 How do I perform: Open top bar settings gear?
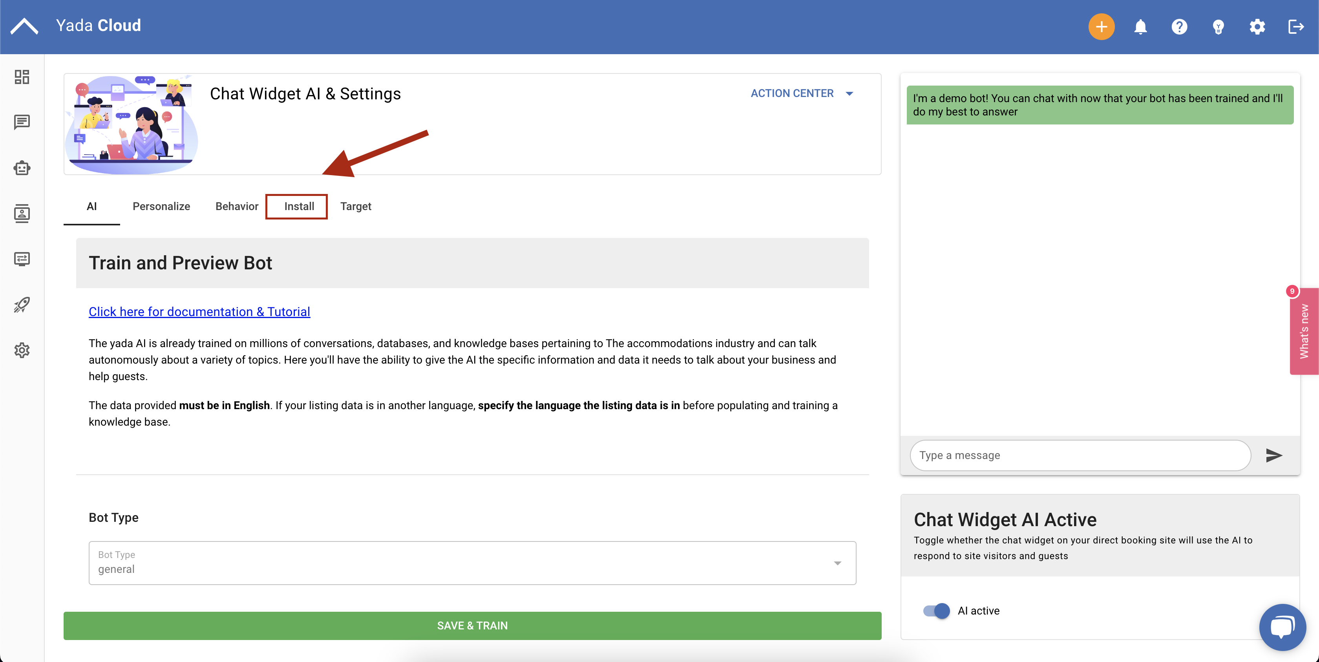1257,27
